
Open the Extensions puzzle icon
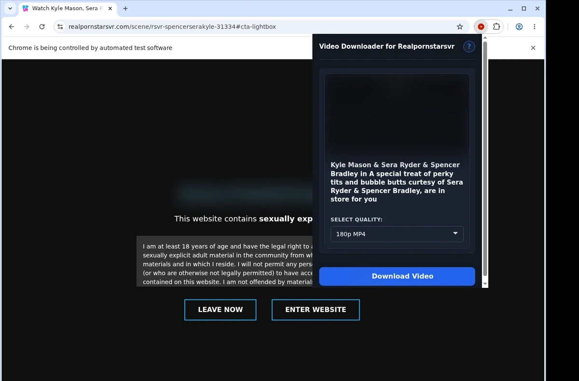pyautogui.click(x=496, y=27)
